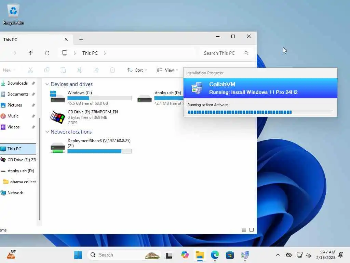
Task: Click the Paste clipboard icon in the toolbar
Action: [63, 70]
